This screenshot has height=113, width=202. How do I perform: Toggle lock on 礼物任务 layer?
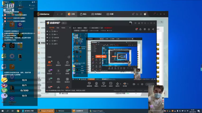[50, 37]
